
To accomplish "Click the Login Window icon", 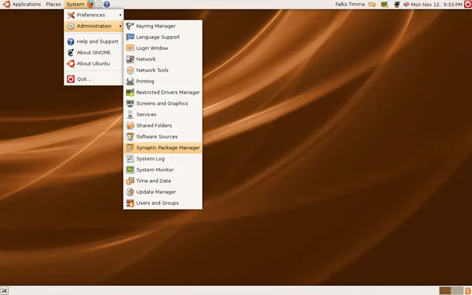I will coord(130,48).
